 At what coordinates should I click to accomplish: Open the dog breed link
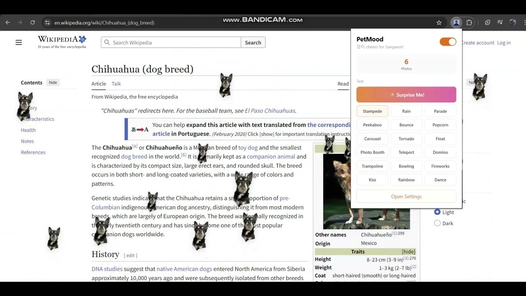[134, 157]
